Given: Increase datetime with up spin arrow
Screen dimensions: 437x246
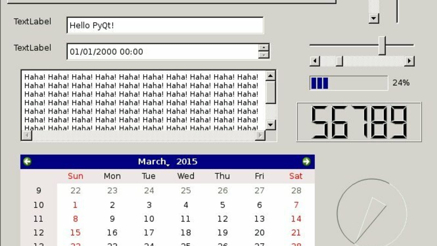Looking at the screenshot, I should pos(264,48).
